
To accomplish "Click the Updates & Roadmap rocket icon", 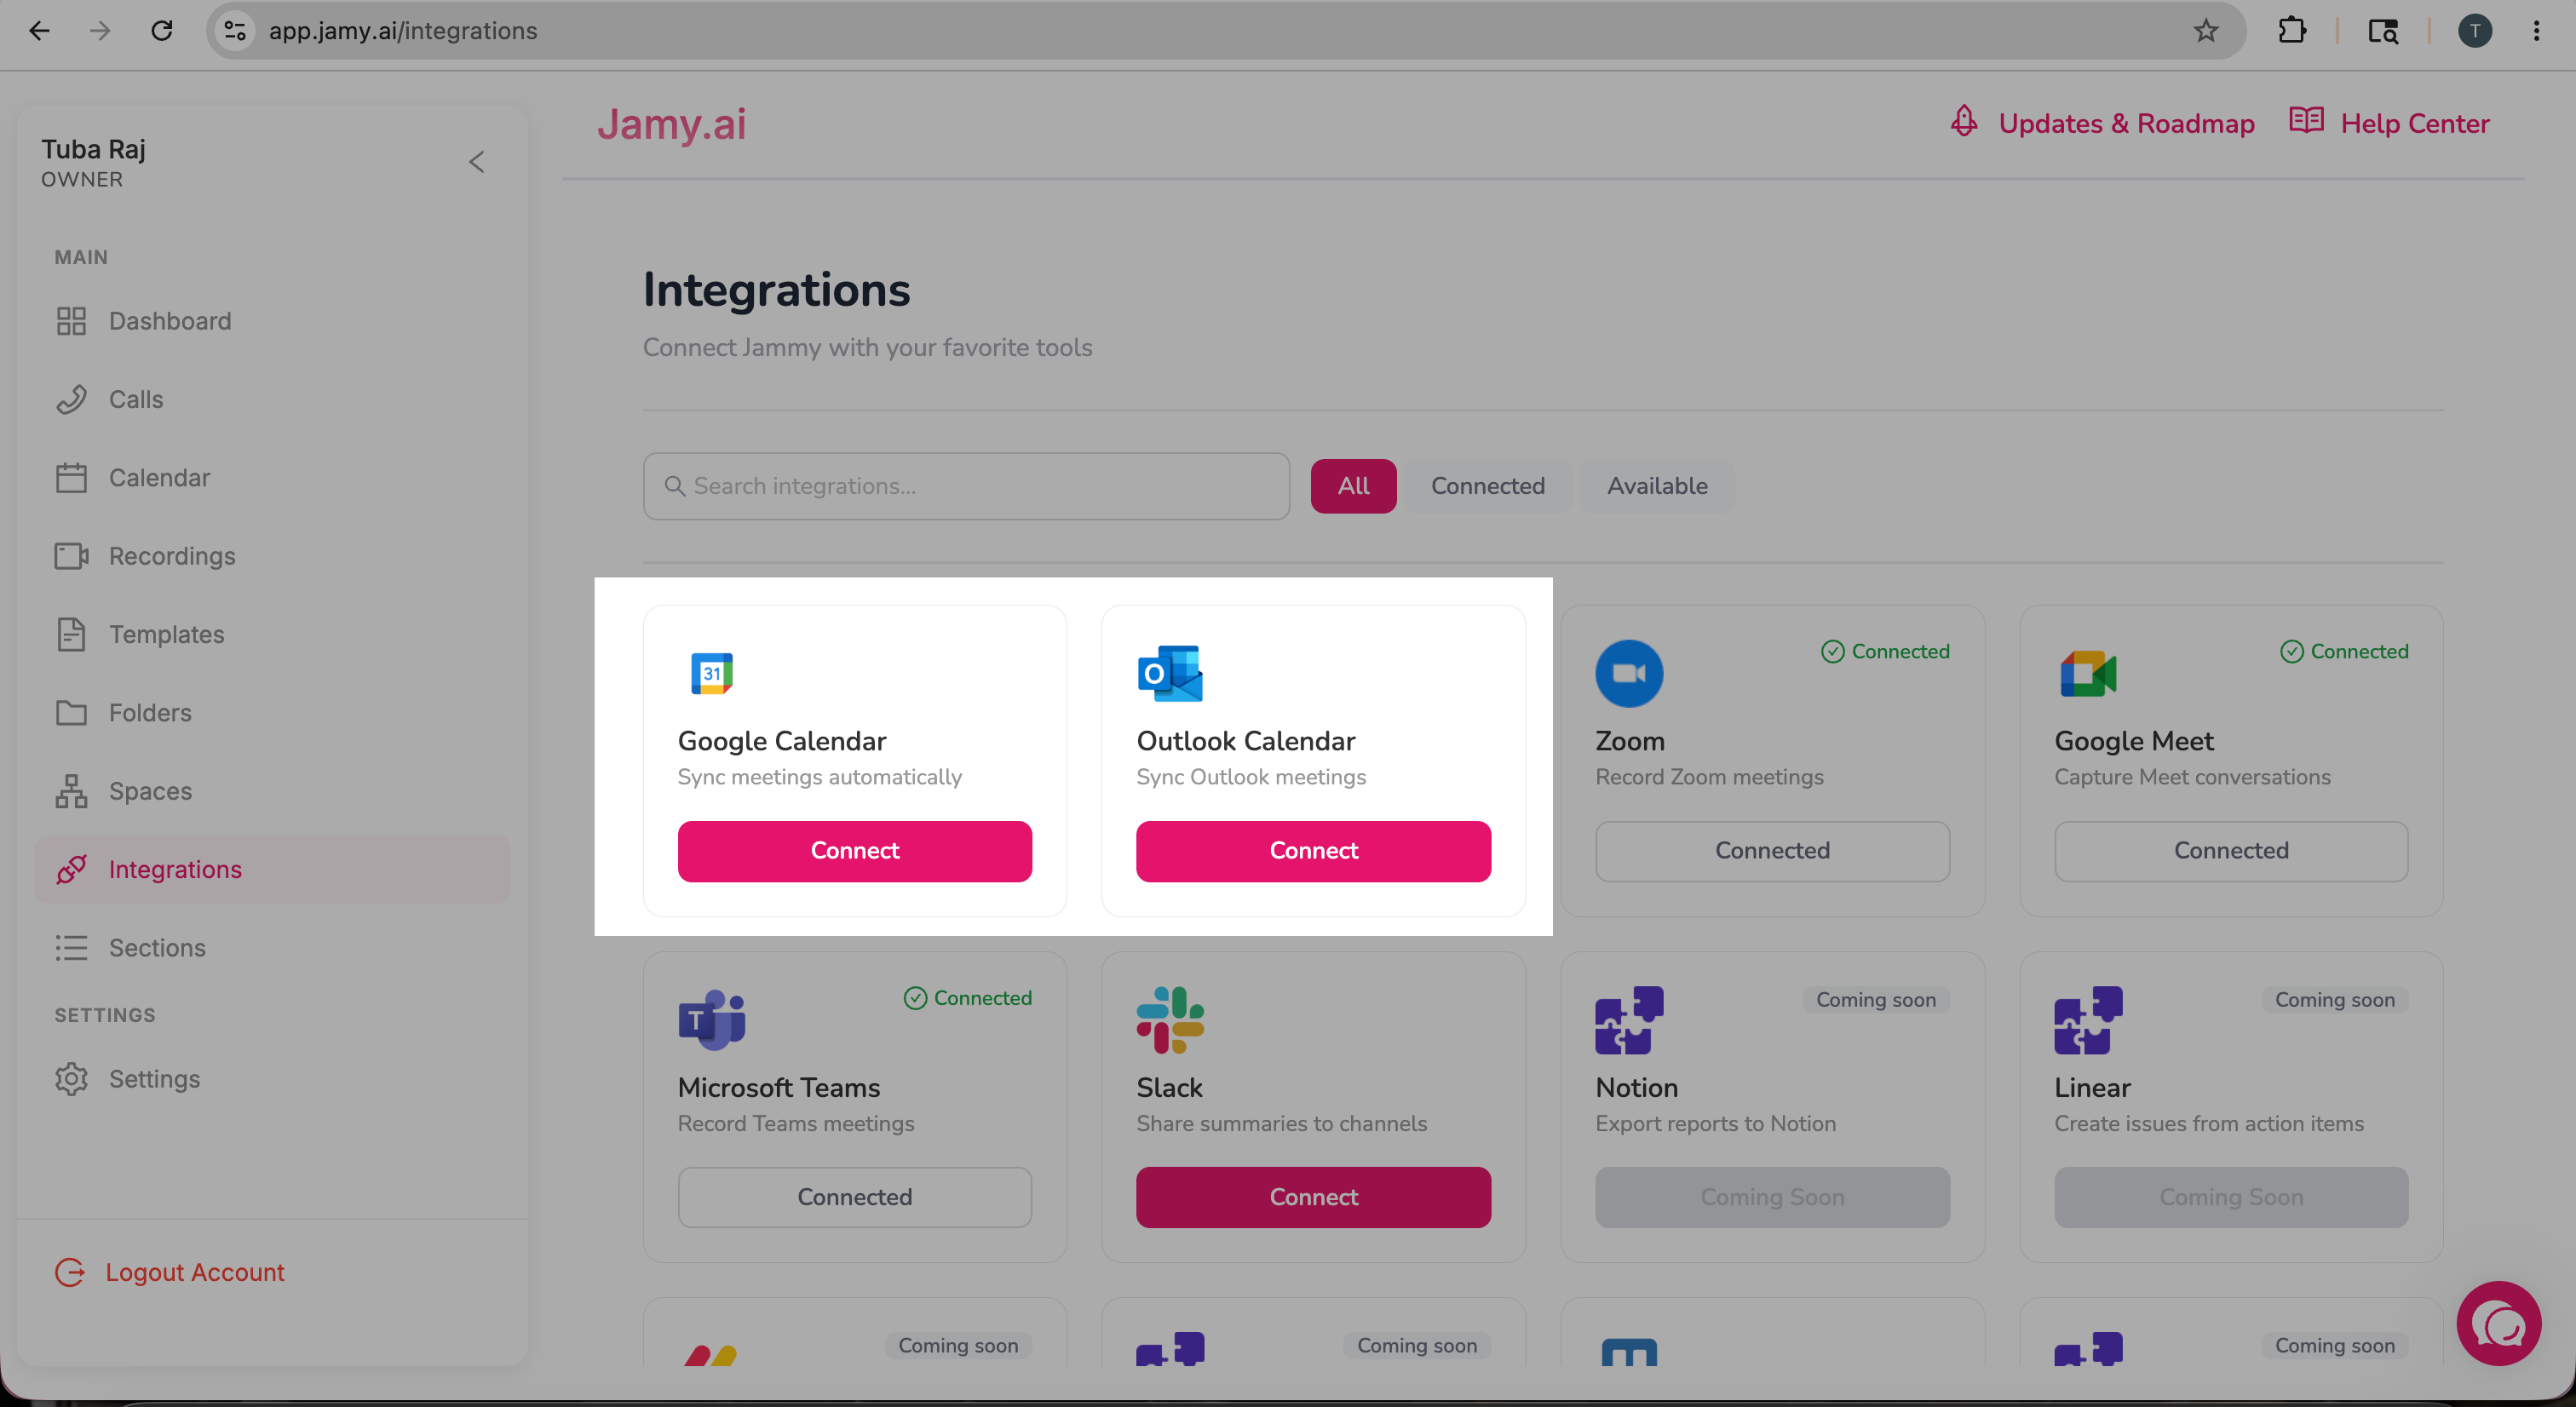I will tap(1964, 121).
